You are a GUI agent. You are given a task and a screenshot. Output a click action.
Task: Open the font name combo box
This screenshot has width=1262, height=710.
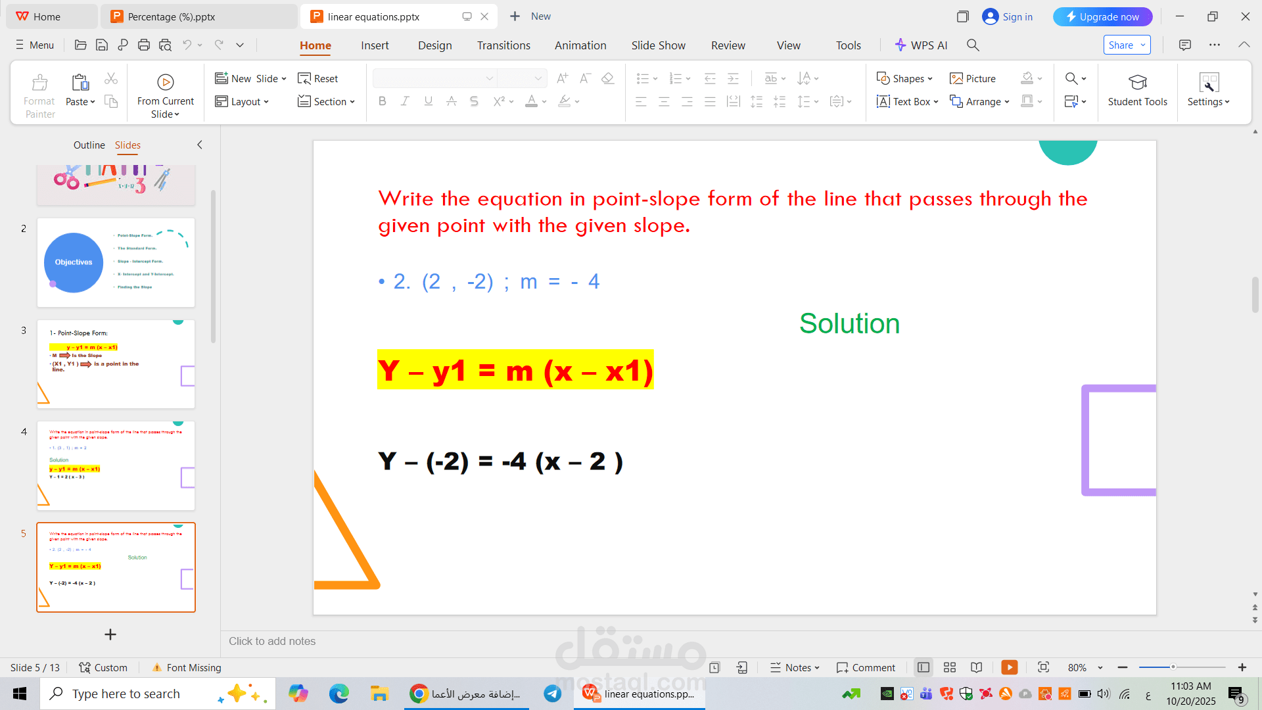pos(434,78)
